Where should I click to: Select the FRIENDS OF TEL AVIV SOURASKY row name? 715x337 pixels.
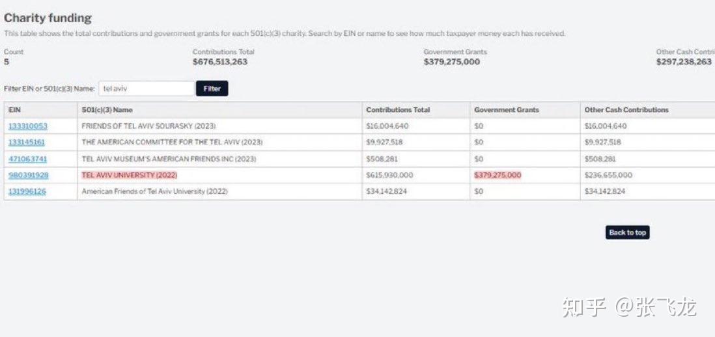pos(148,126)
